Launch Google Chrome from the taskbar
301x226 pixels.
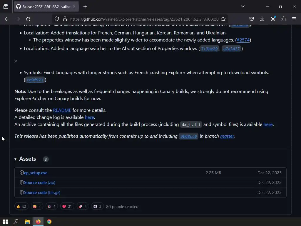pyautogui.click(x=49, y=222)
